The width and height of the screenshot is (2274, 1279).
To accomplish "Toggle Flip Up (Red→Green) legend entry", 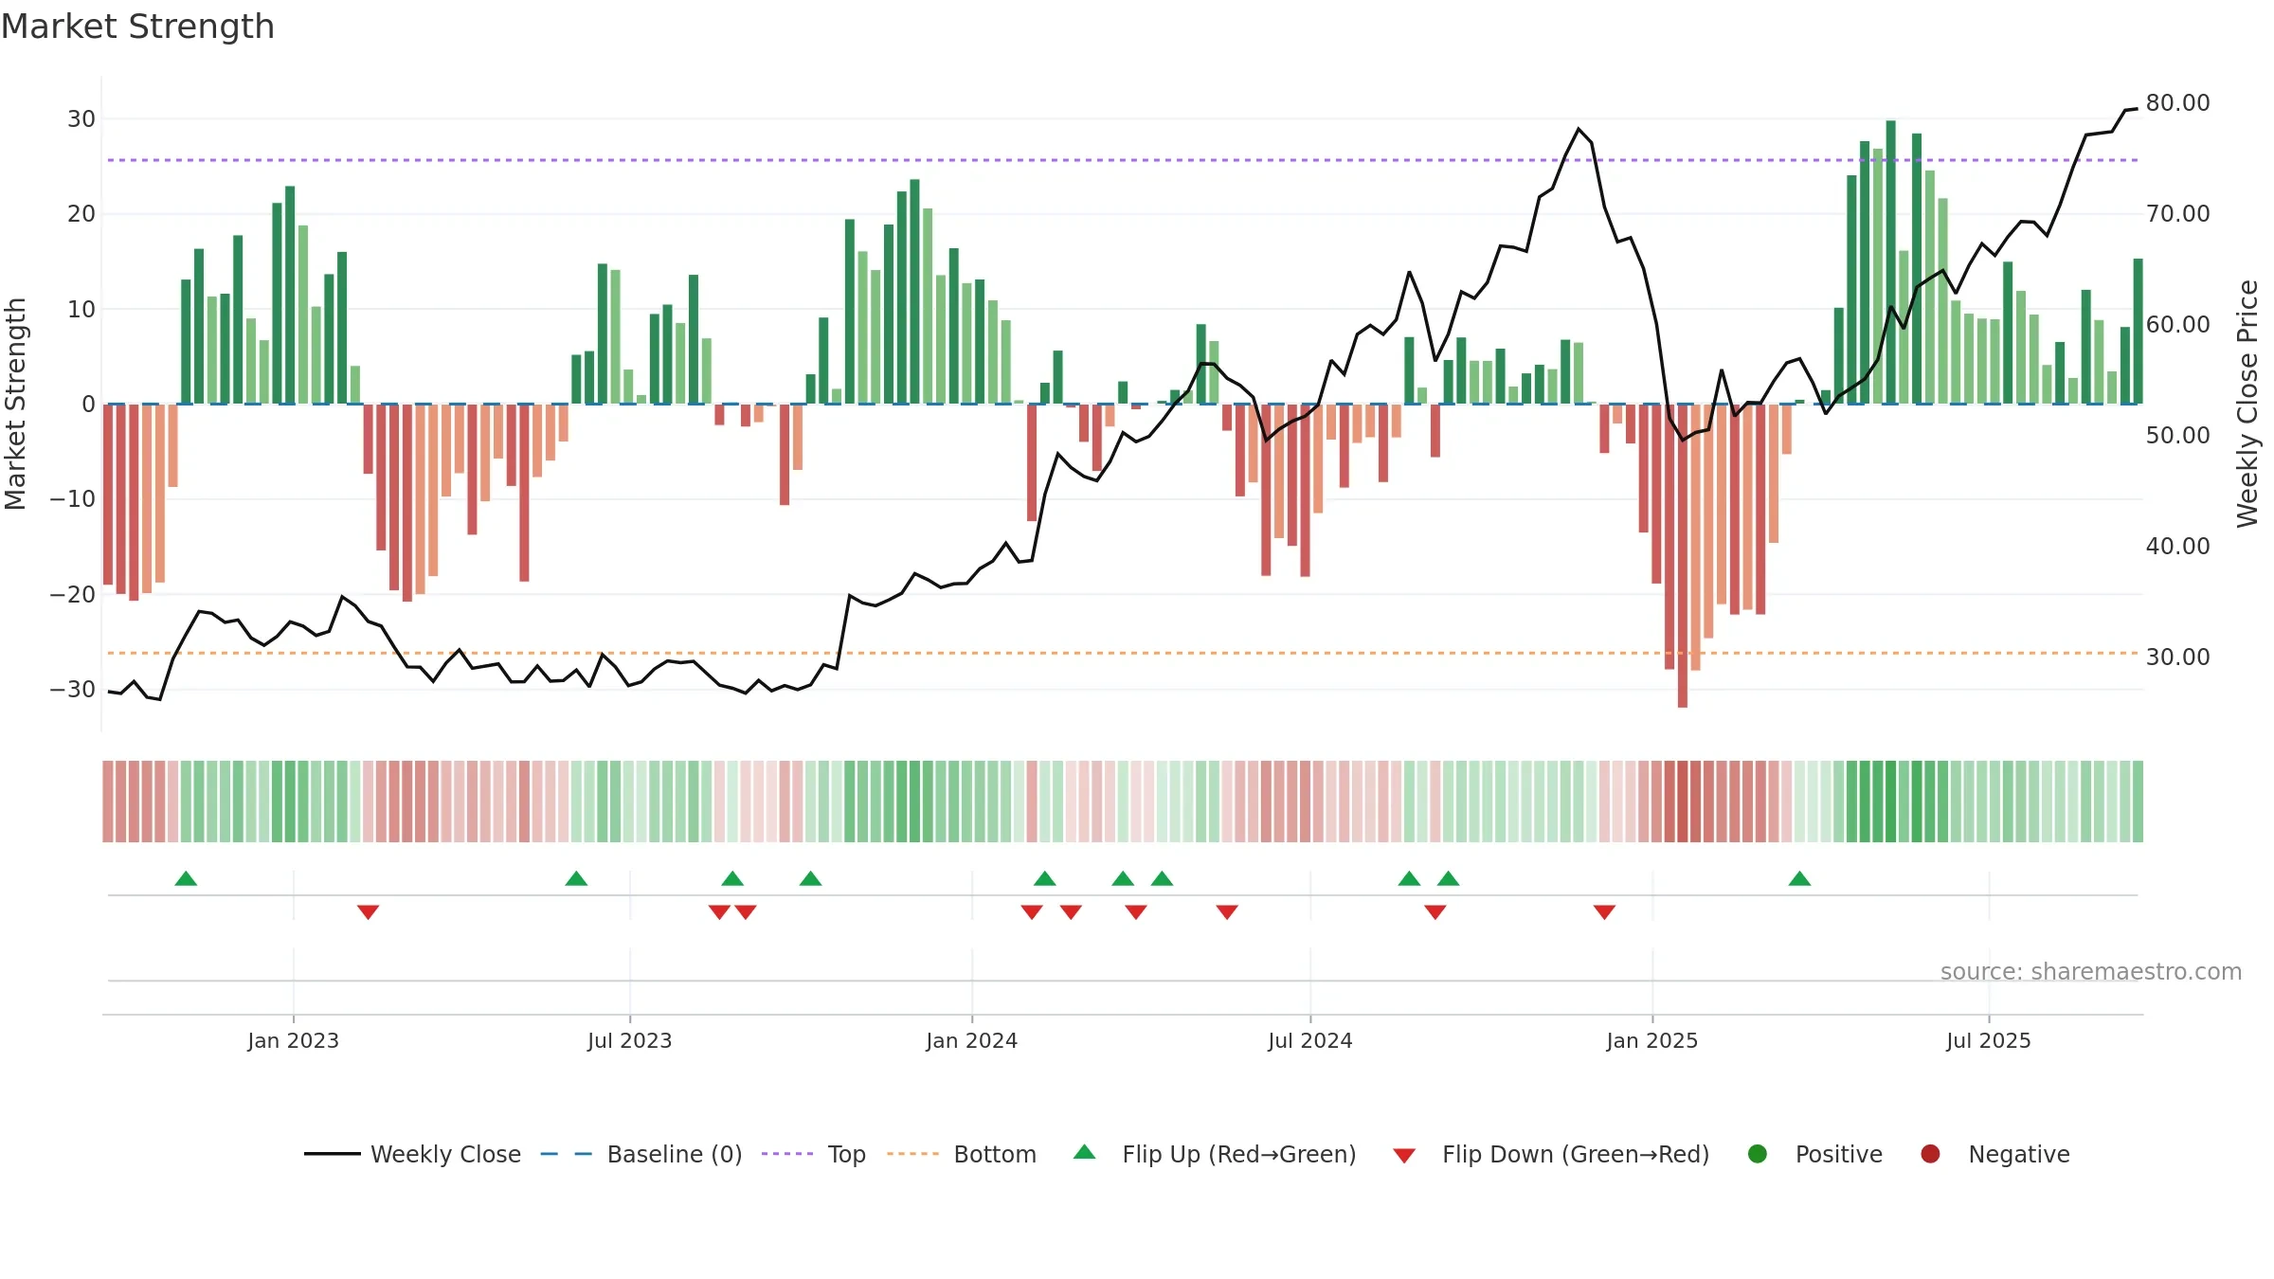I will click(x=1215, y=1154).
